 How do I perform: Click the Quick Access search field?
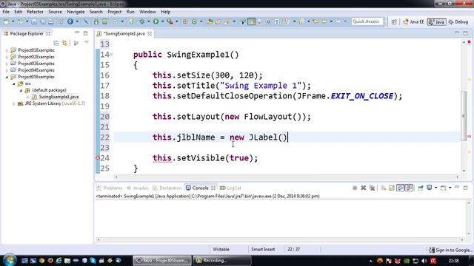coord(367,21)
